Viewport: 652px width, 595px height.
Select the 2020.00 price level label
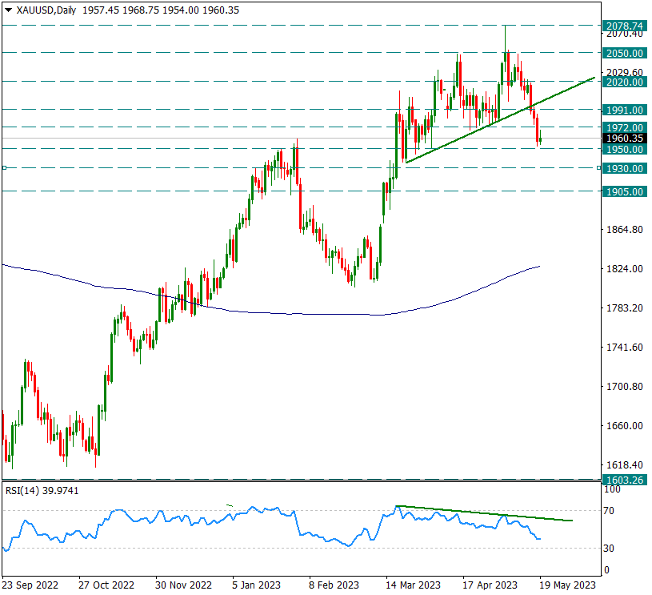click(x=625, y=82)
